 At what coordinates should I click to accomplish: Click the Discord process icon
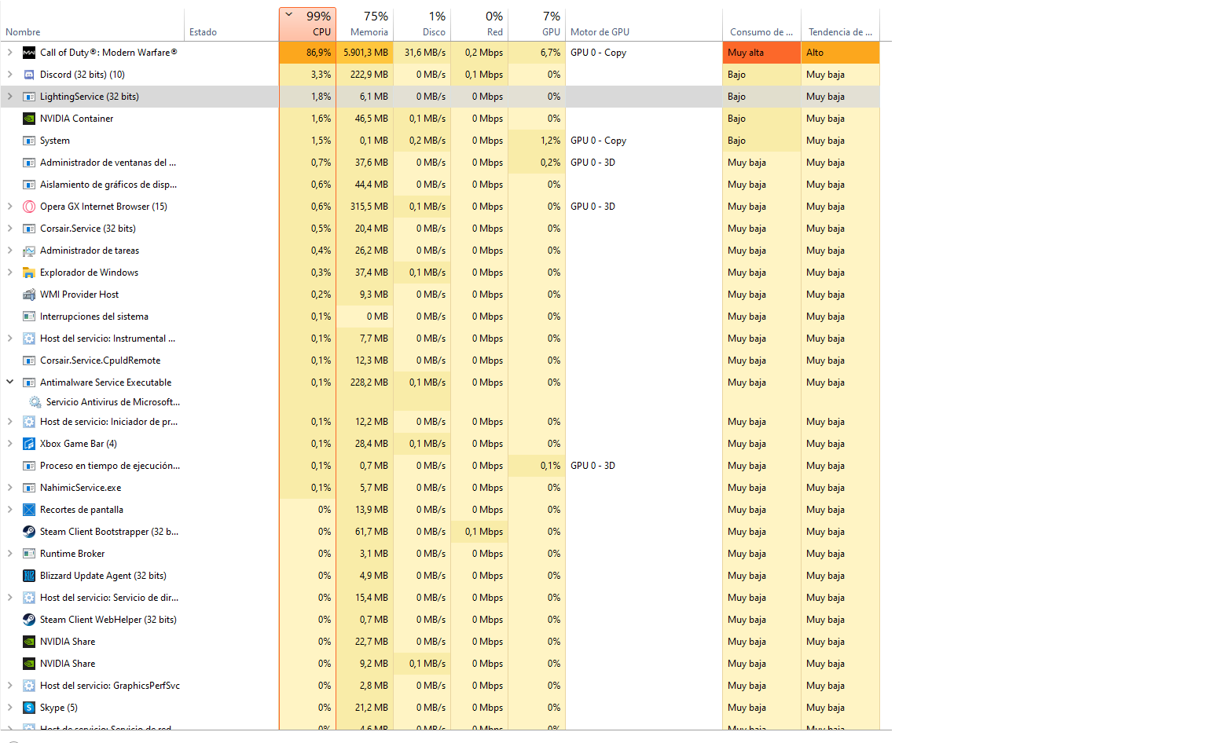(x=29, y=75)
